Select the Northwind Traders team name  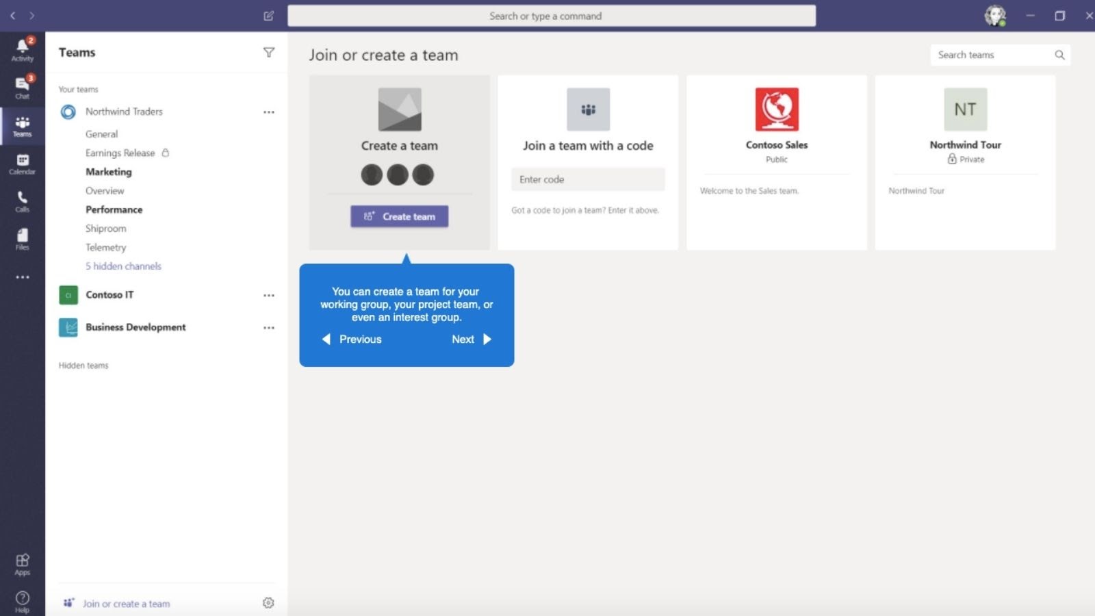124,112
